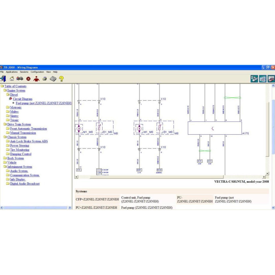
Task: Open the Configuration menu
Action: 37,72
